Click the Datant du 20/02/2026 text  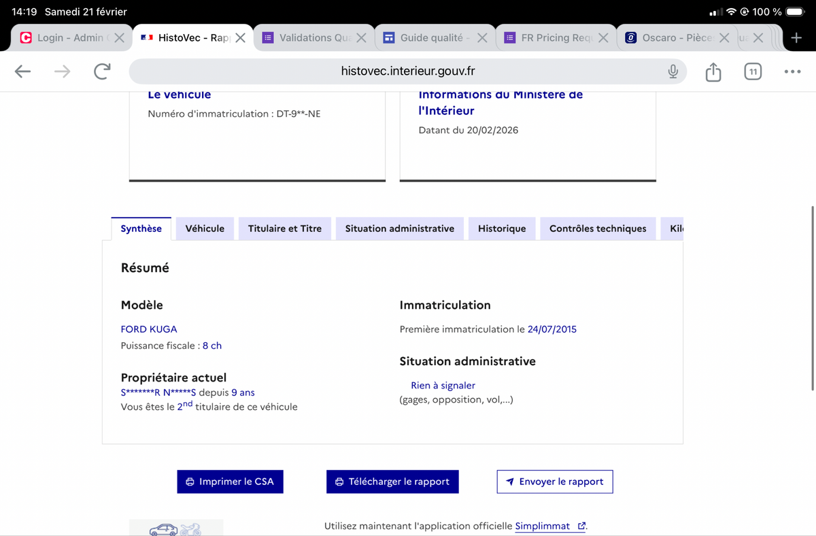tap(469, 130)
